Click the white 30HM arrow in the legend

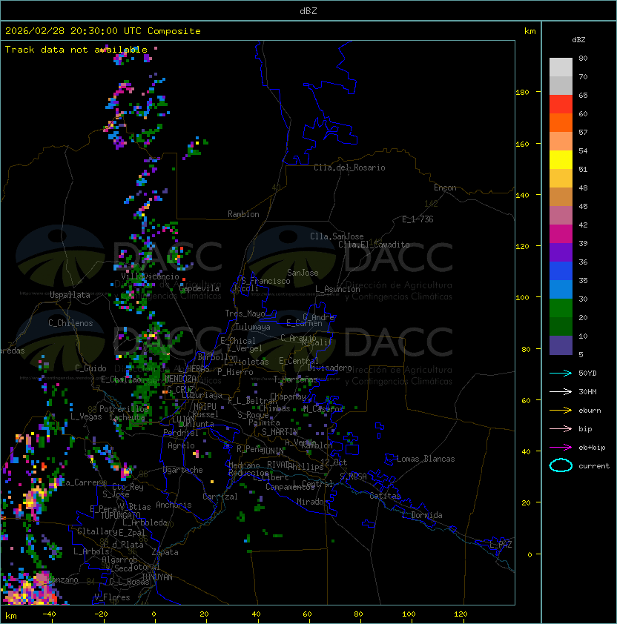[x=561, y=392]
